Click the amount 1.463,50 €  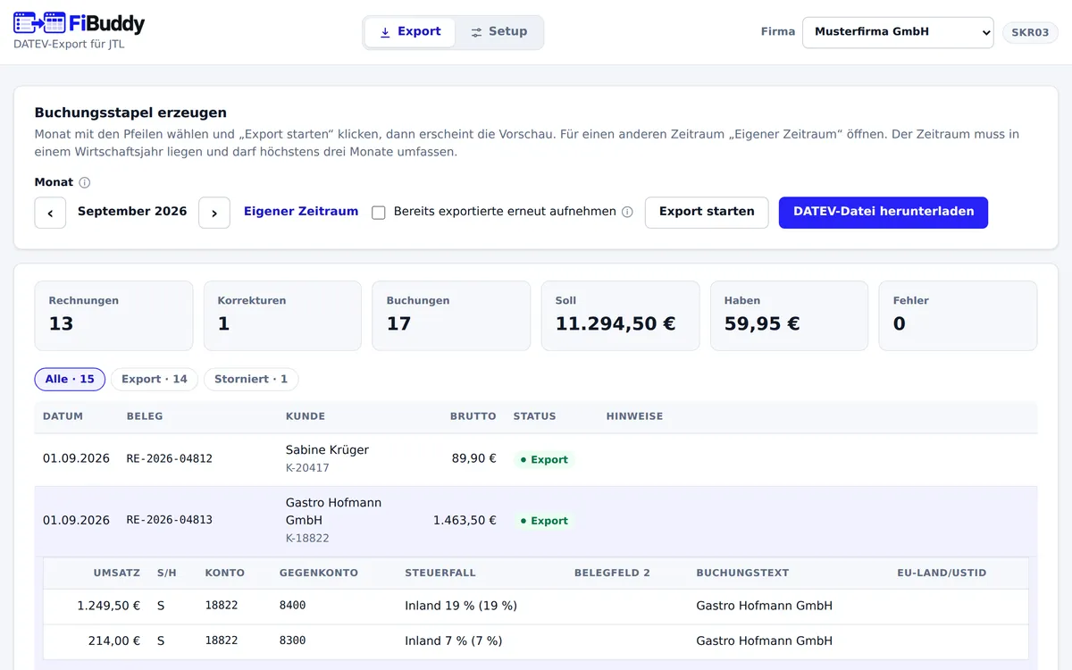pyautogui.click(x=465, y=520)
